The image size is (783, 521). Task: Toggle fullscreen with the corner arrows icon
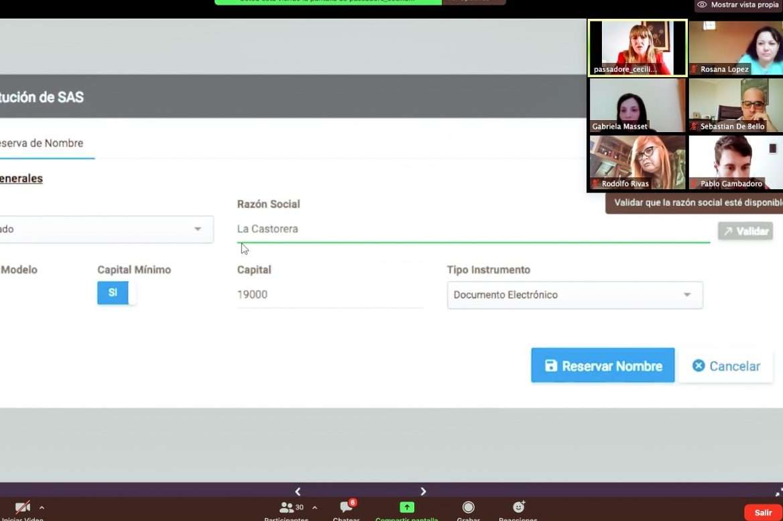click(778, 493)
